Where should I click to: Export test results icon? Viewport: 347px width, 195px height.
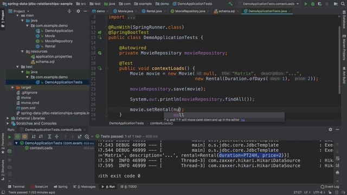(x=80, y=136)
